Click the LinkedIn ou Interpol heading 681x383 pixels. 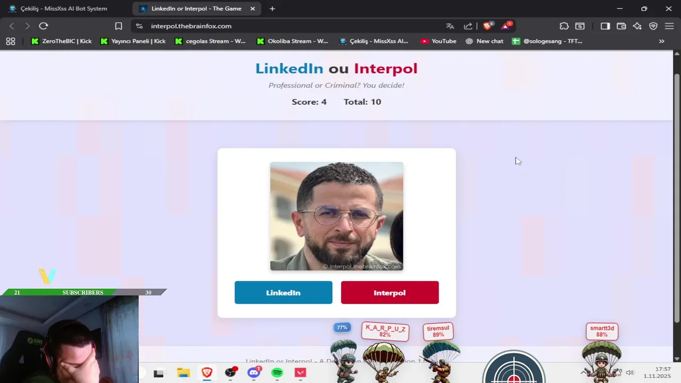coord(336,68)
